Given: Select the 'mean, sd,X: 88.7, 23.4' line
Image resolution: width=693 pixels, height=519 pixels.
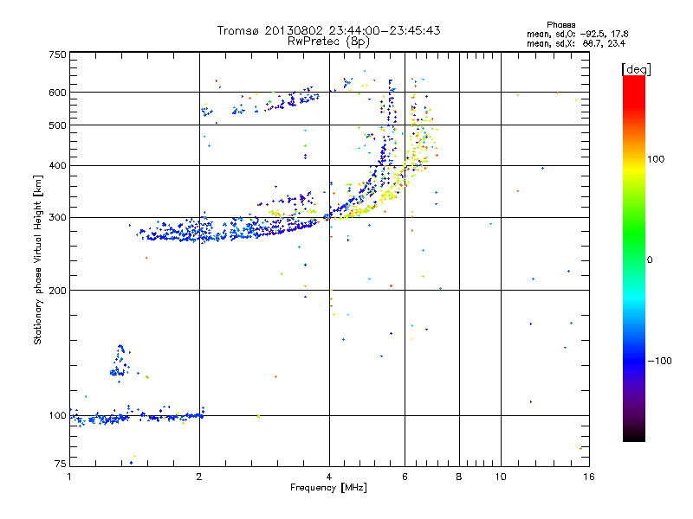Looking at the screenshot, I should tap(576, 43).
